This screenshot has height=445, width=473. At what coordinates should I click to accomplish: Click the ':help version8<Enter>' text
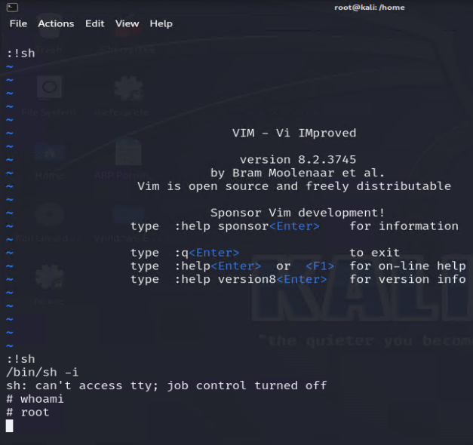pyautogui.click(x=250, y=279)
